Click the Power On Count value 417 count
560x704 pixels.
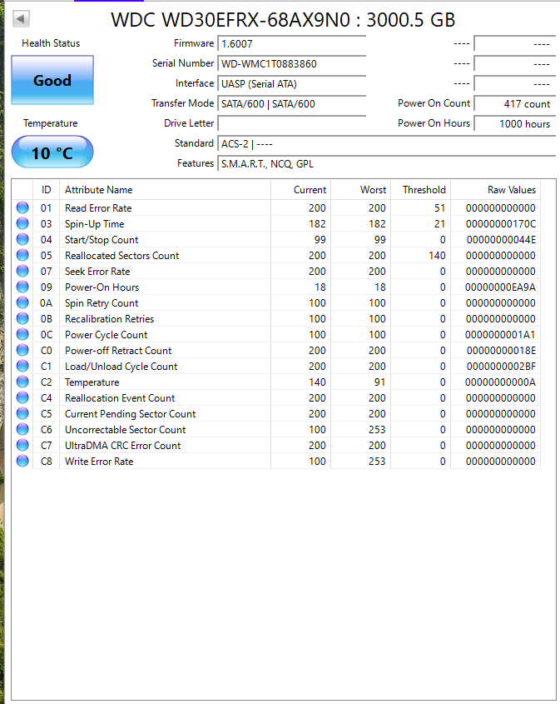[x=515, y=103]
